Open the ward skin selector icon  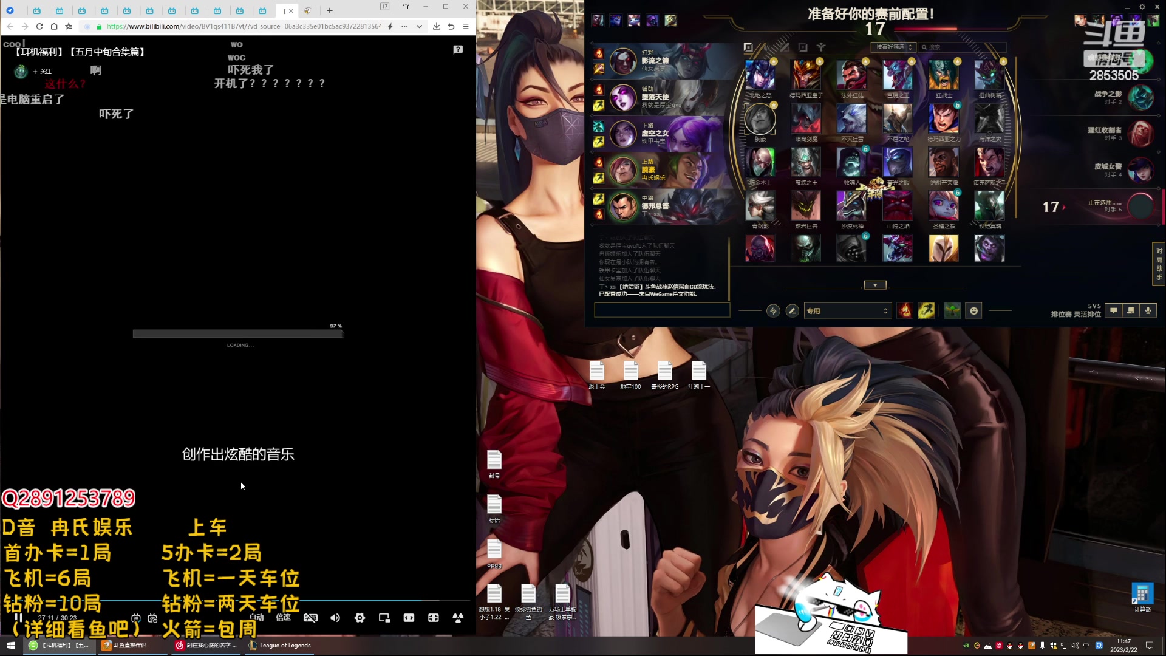click(x=952, y=311)
